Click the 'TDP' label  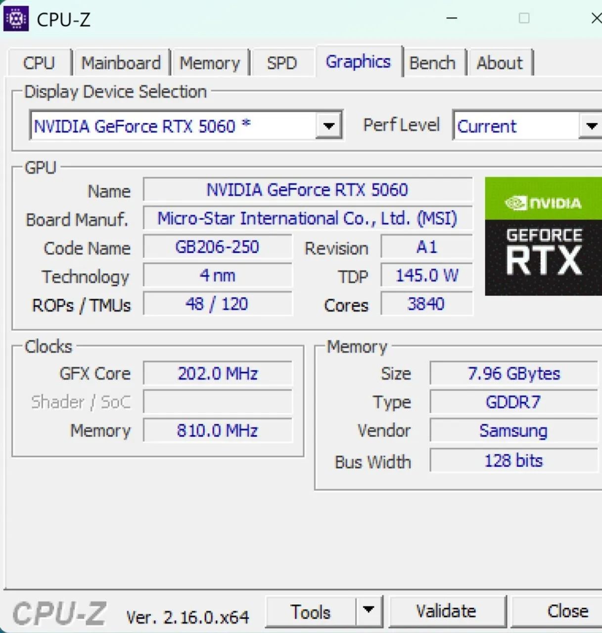pyautogui.click(x=353, y=277)
